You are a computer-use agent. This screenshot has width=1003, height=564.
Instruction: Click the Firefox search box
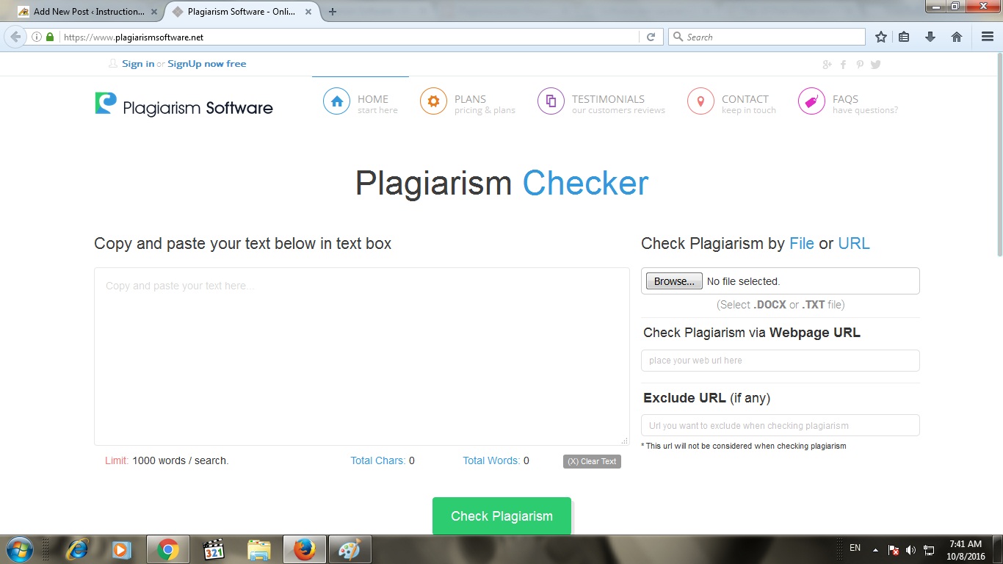point(767,37)
